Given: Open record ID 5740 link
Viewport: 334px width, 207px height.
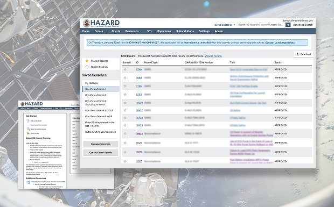Looking at the screenshot, I should click(139, 69).
